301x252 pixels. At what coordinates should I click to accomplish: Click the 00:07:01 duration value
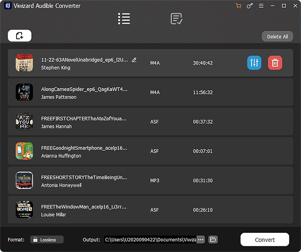pos(203,151)
